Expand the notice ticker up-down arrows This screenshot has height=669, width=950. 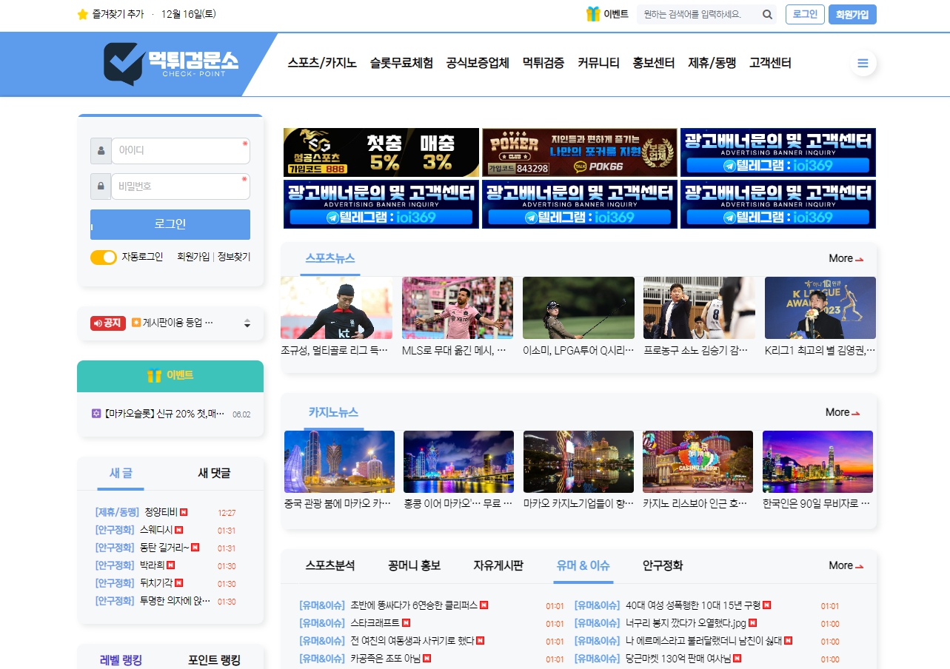pyautogui.click(x=247, y=323)
